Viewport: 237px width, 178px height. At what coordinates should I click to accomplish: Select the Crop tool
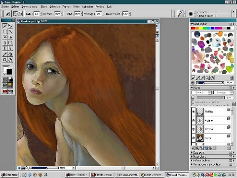(5, 37)
